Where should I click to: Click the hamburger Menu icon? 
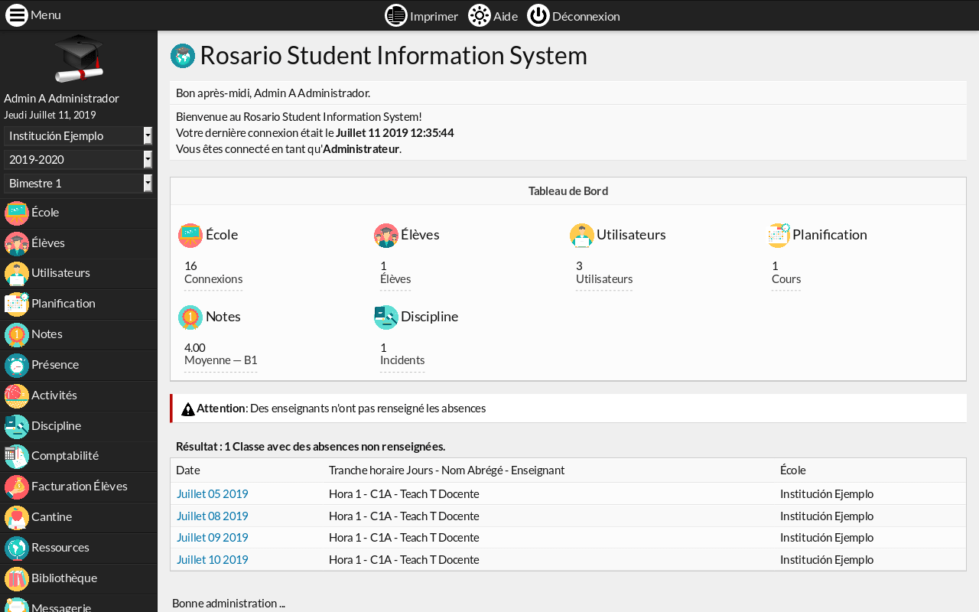coord(17,15)
